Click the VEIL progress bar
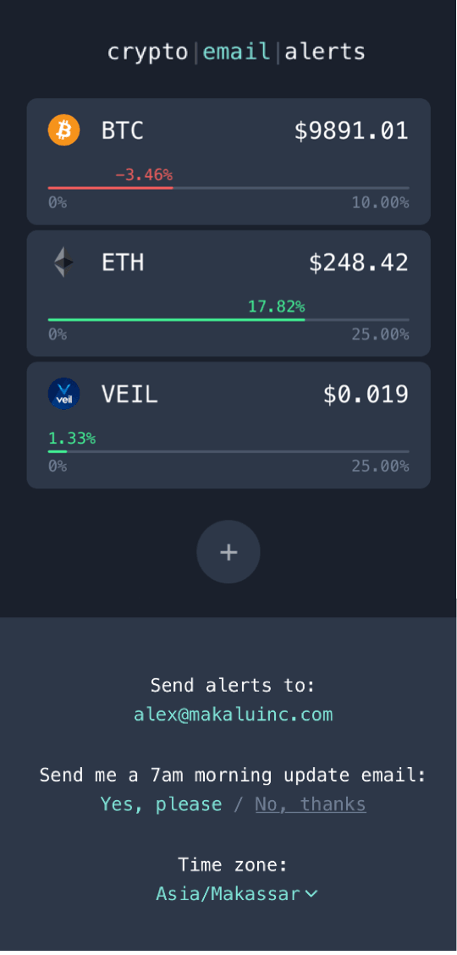The width and height of the screenshot is (457, 955). tap(228, 451)
